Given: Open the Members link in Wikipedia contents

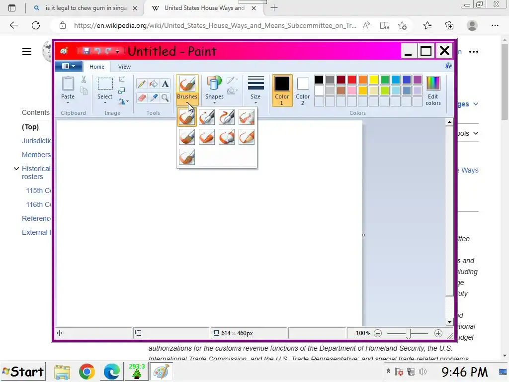Looking at the screenshot, I should [x=36, y=155].
